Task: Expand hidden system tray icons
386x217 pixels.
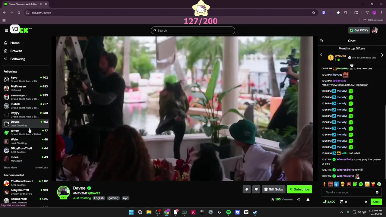Action: [341, 212]
